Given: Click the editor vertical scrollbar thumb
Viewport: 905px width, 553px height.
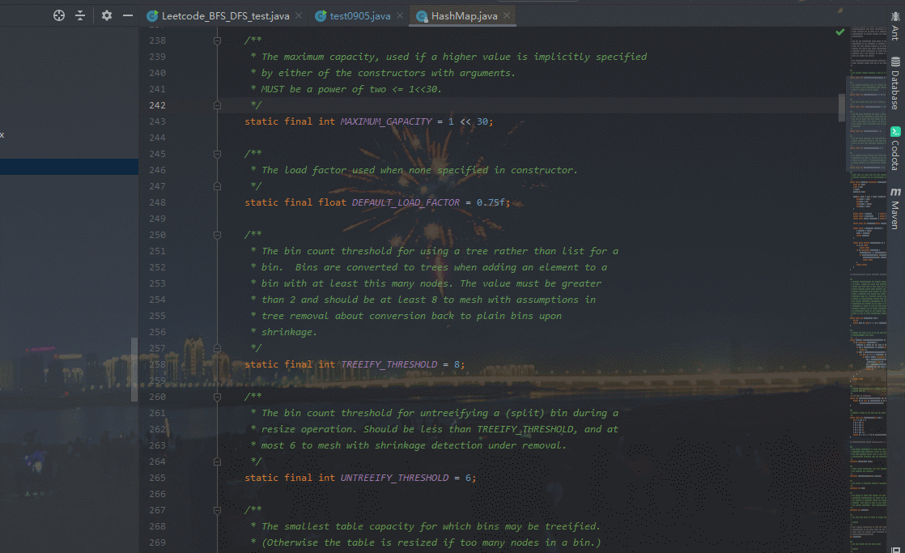Looking at the screenshot, I should 842,108.
